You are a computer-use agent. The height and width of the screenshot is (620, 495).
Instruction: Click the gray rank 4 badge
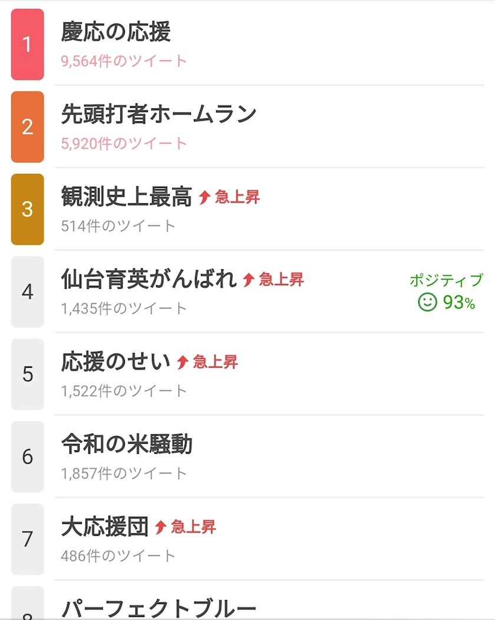pyautogui.click(x=27, y=292)
